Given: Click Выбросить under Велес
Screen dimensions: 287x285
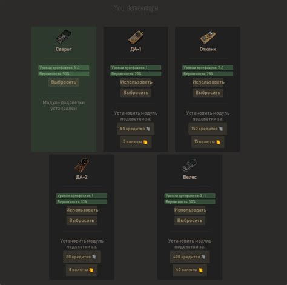Looking at the screenshot, I should [x=190, y=221].
